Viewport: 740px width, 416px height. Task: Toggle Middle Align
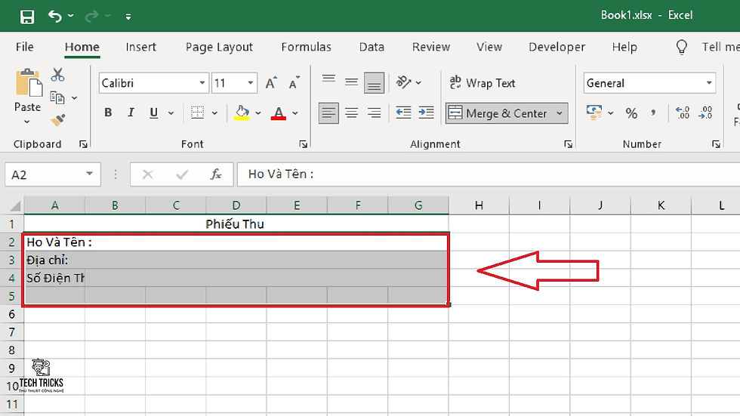click(351, 82)
